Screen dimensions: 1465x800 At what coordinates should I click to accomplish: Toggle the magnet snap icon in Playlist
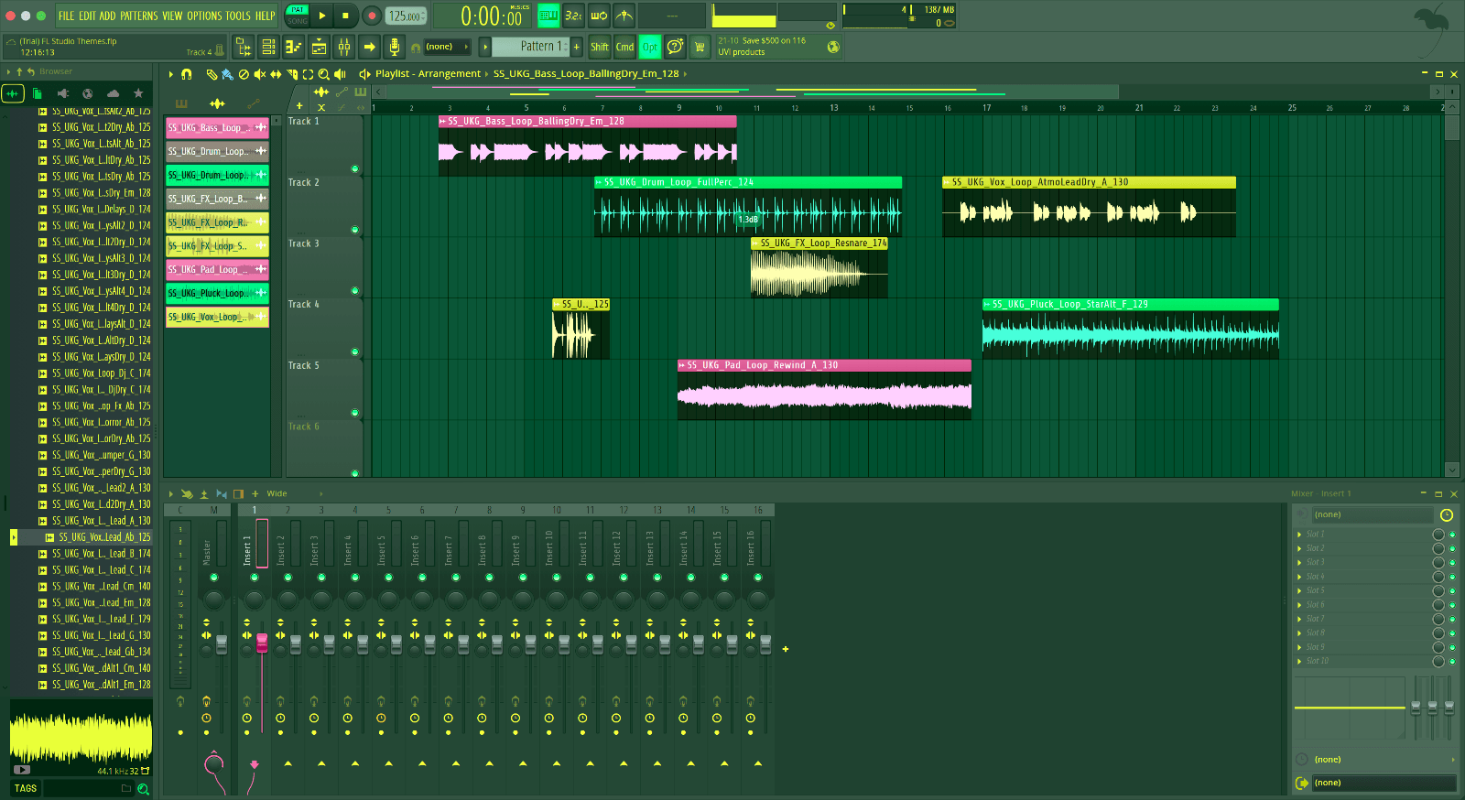187,74
